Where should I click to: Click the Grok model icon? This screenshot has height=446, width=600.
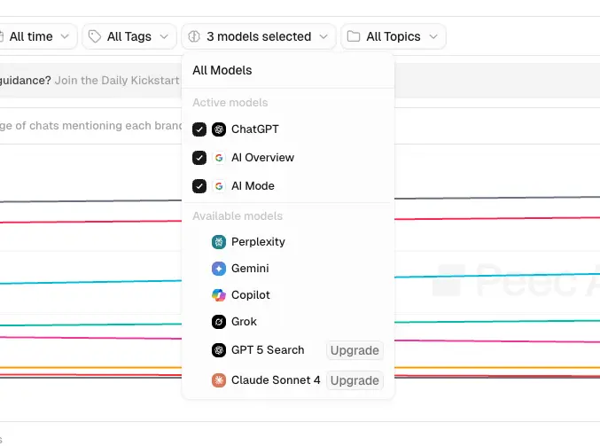coord(219,322)
